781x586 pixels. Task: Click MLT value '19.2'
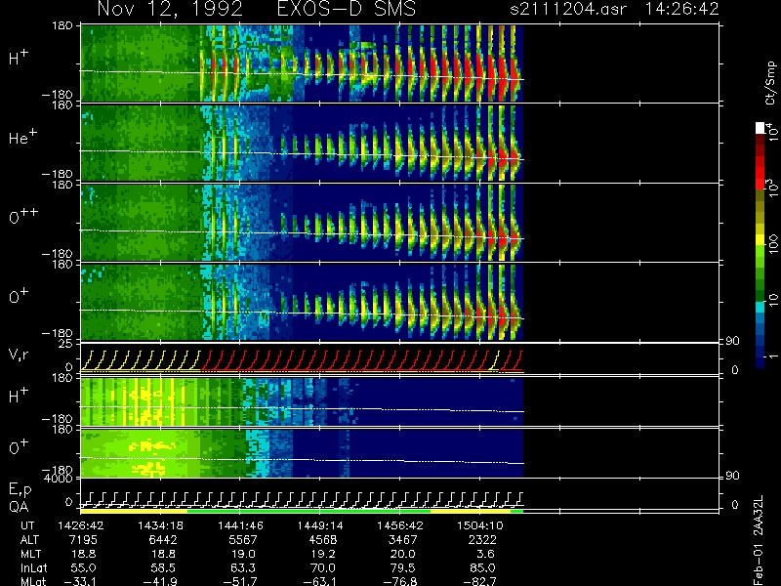[323, 554]
